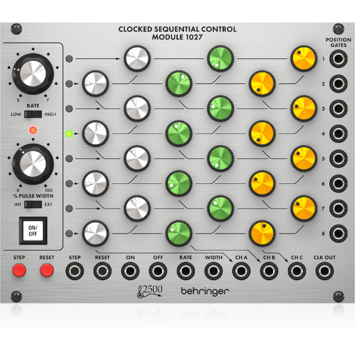Click the CLK OUT jack
The image size is (355, 355).
(x=324, y=271)
